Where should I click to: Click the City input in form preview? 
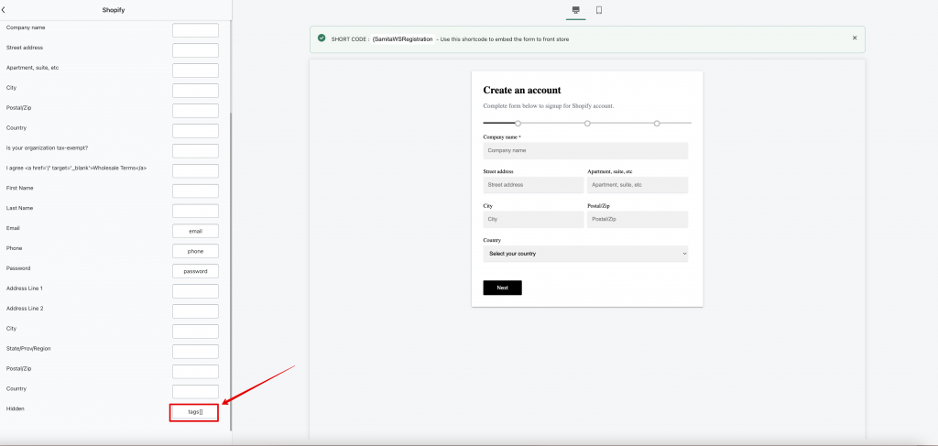click(x=534, y=220)
